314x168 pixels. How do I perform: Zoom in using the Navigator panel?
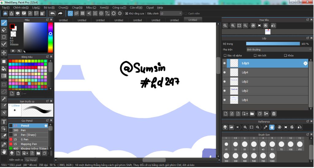(233, 26)
